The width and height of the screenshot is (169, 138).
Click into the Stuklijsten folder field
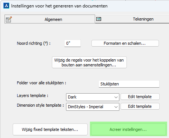point(129,84)
